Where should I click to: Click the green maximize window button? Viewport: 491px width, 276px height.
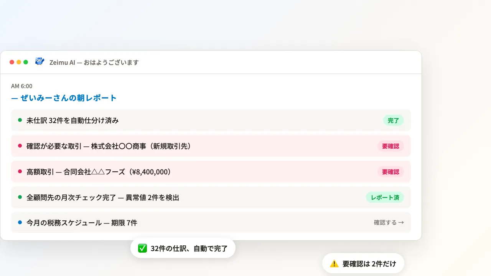pyautogui.click(x=26, y=62)
